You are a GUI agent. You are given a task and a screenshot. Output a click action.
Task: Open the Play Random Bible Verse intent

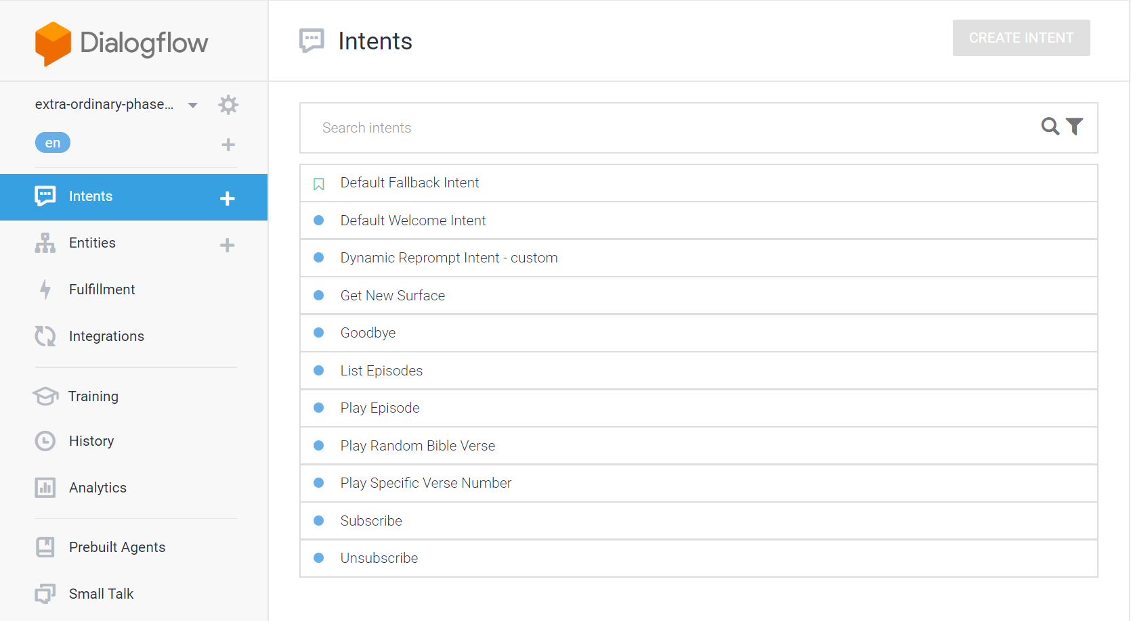click(417, 446)
